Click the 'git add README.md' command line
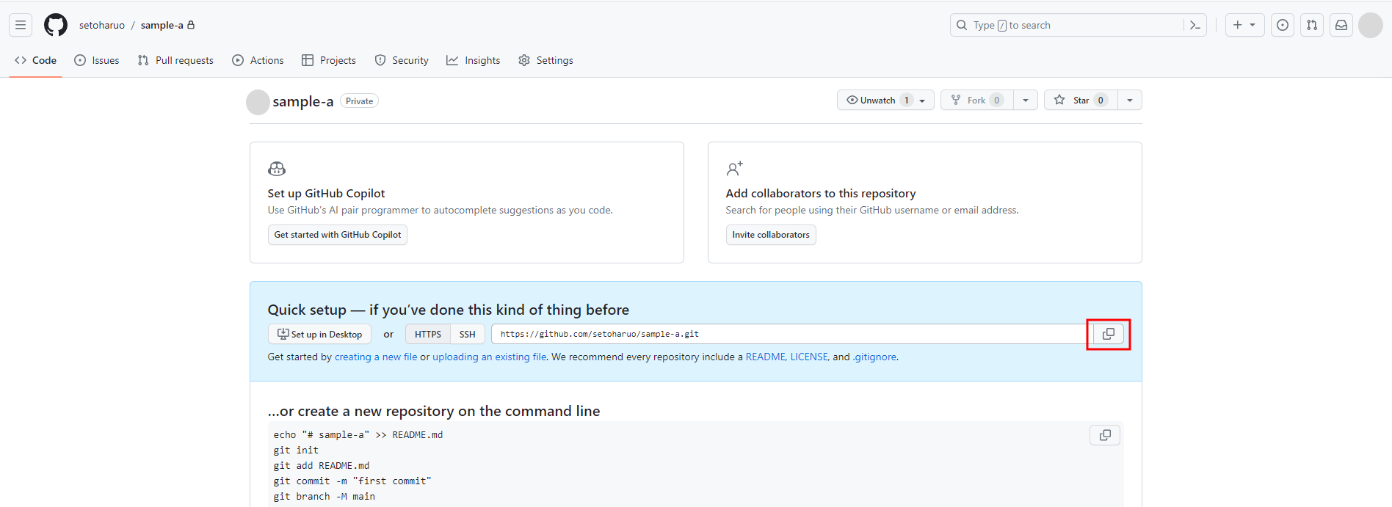The width and height of the screenshot is (1392, 507). (322, 465)
